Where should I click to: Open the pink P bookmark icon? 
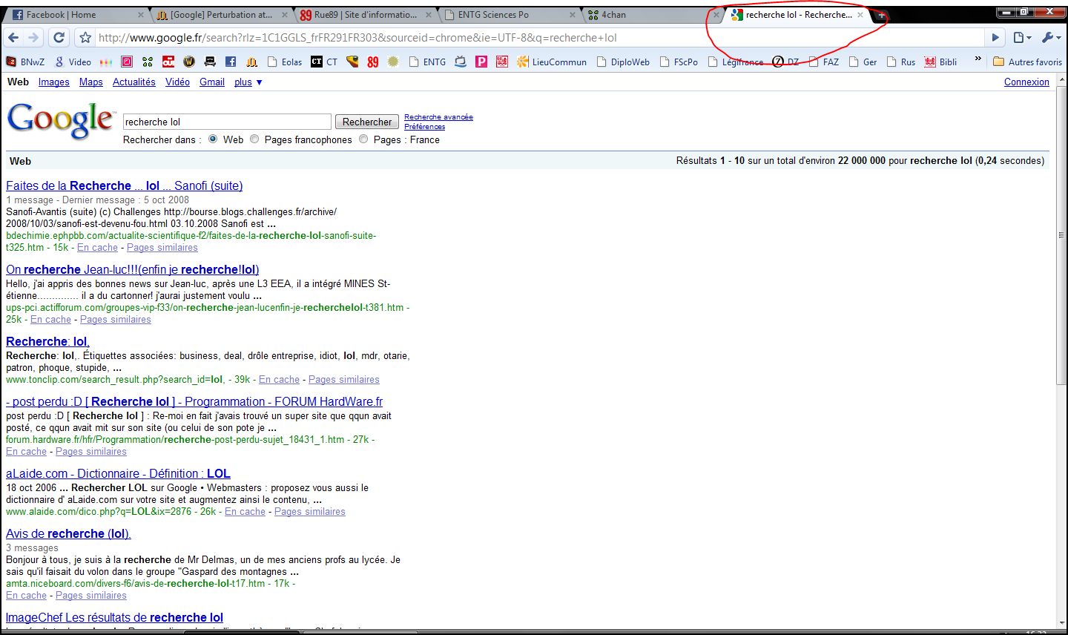pos(481,62)
